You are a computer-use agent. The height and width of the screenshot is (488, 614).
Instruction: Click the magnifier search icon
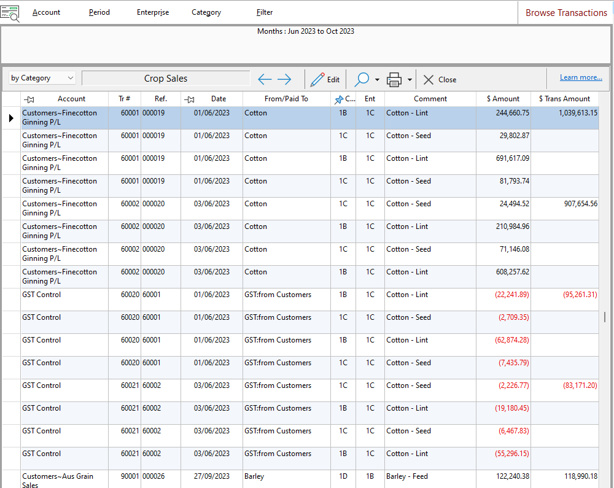pos(362,79)
